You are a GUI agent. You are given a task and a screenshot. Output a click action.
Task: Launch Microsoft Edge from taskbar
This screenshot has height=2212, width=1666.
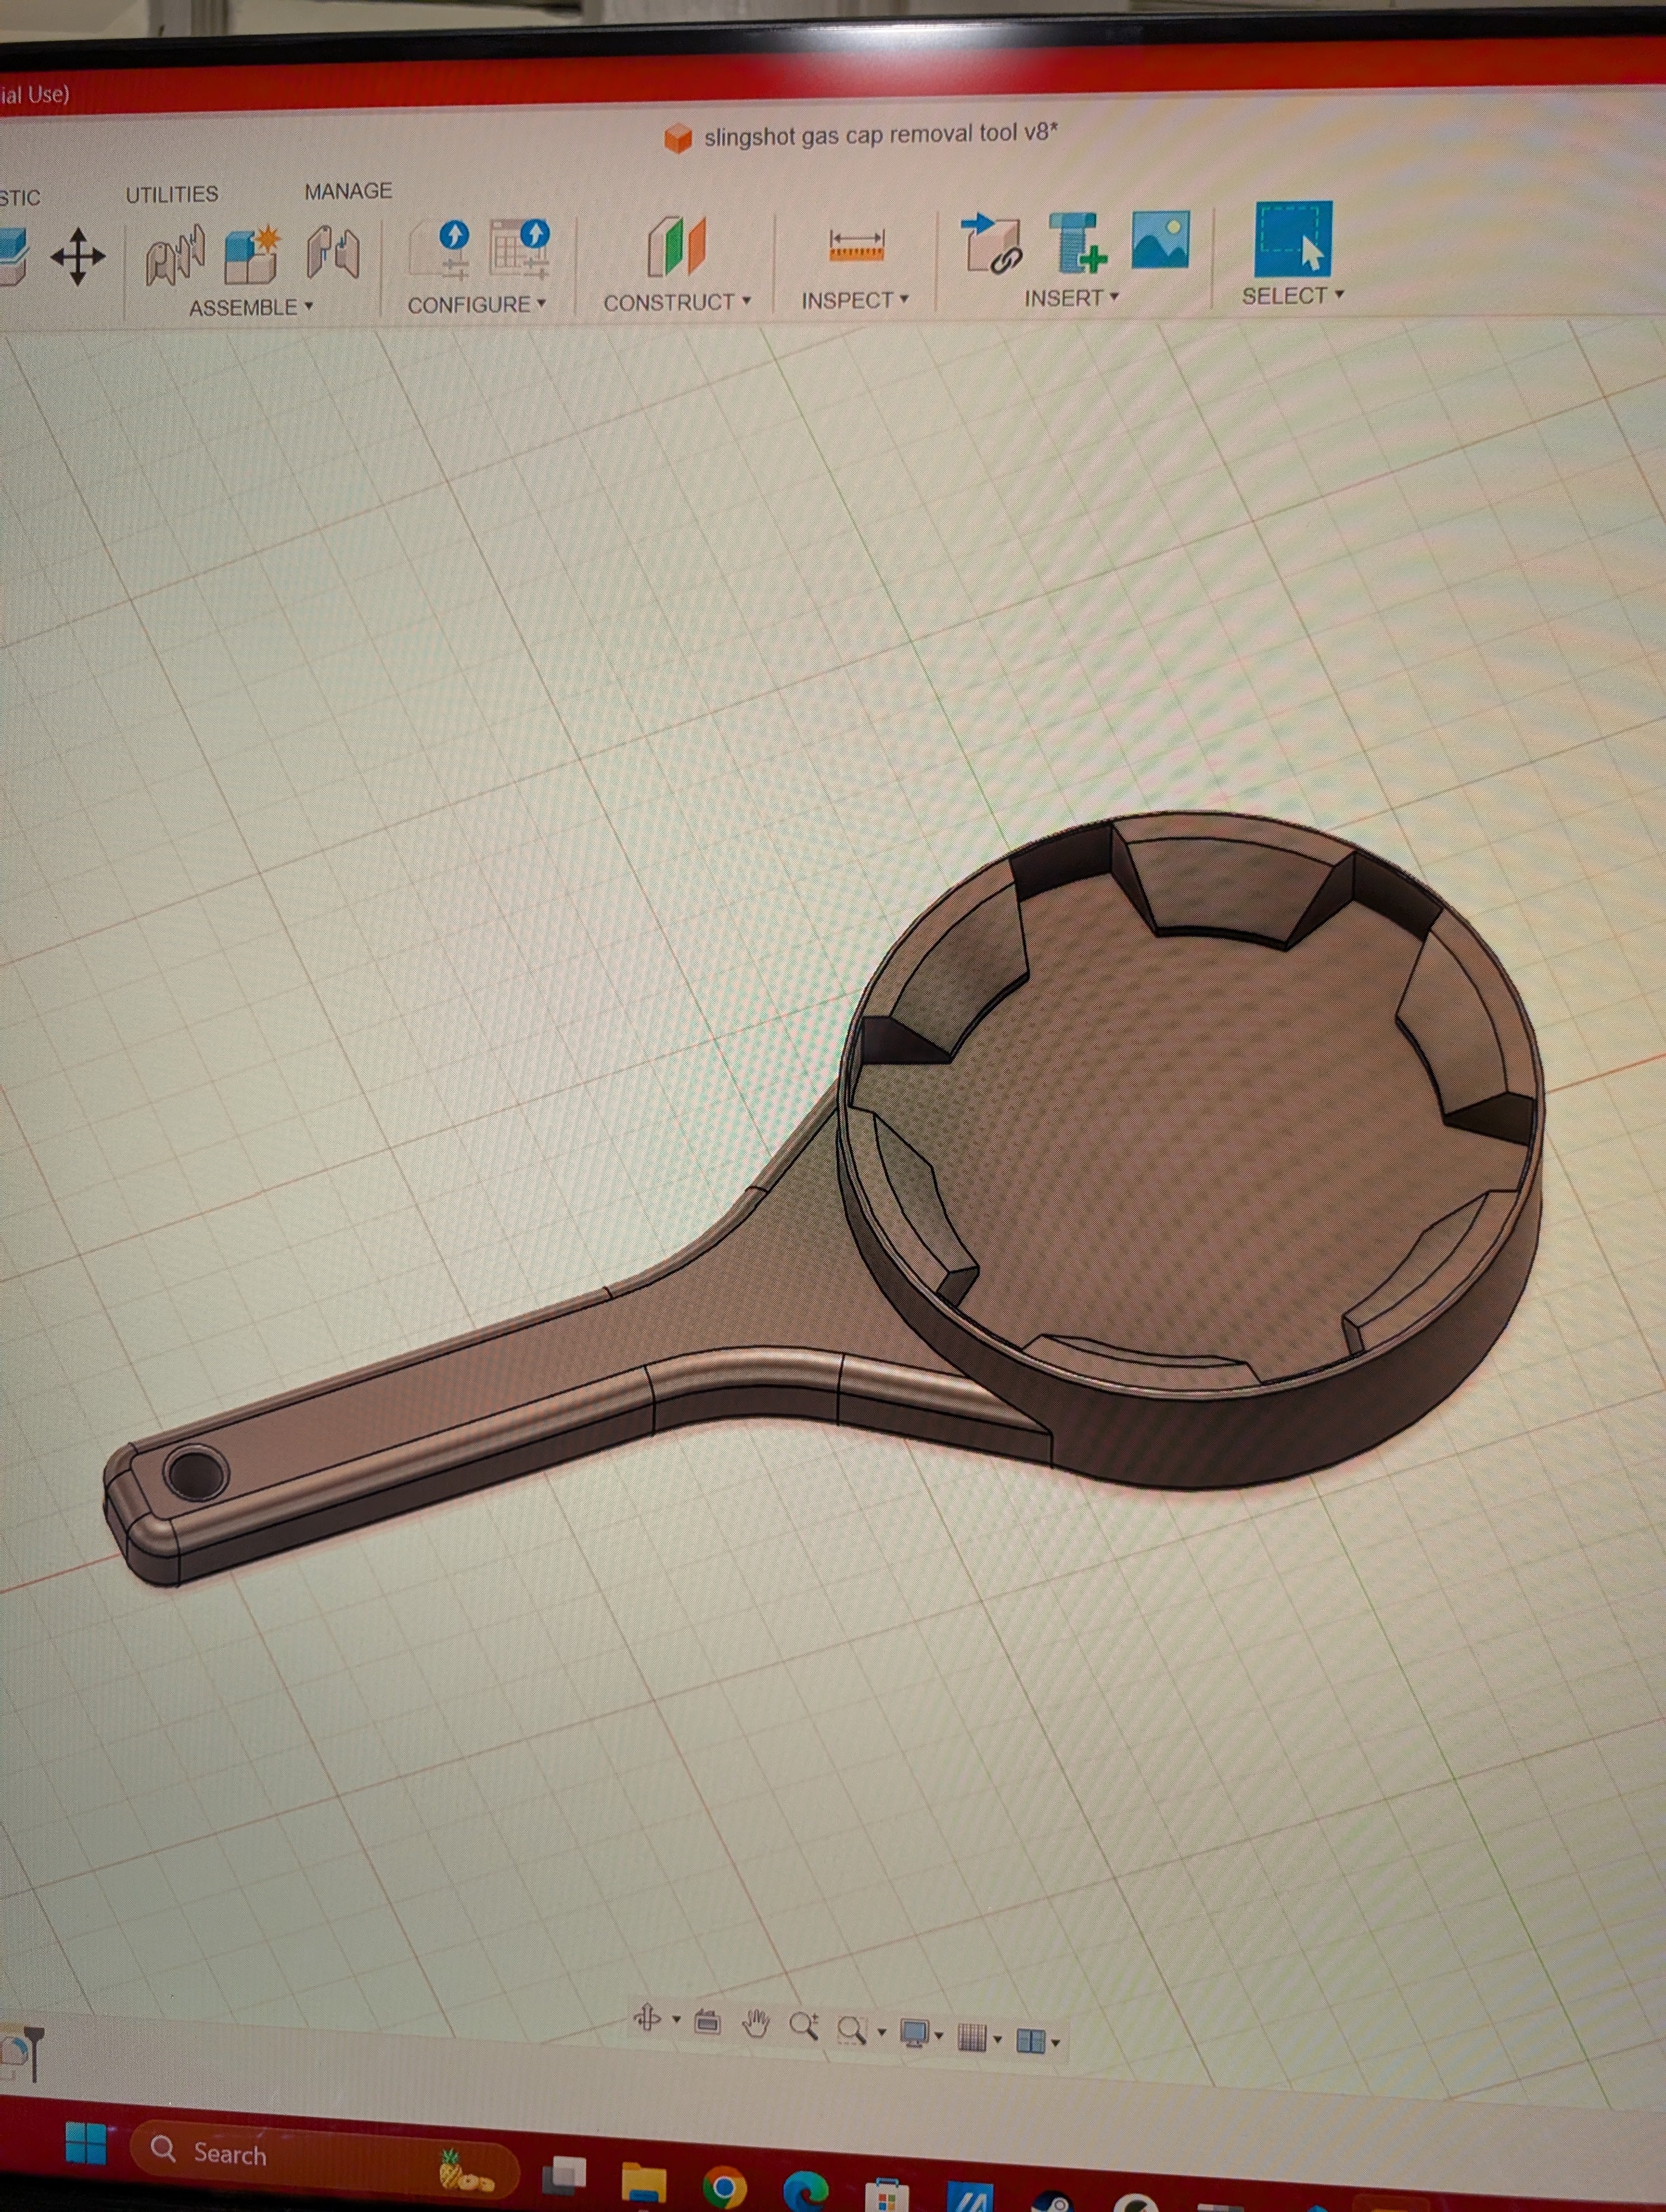coord(806,2192)
